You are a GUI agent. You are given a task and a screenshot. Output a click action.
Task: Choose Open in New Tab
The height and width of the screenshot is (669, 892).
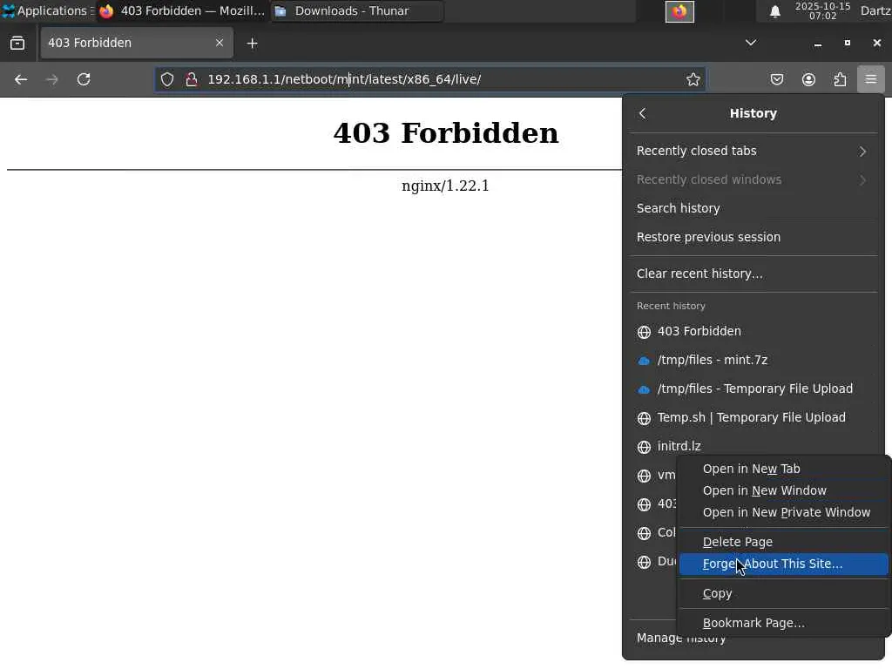coord(783,469)
